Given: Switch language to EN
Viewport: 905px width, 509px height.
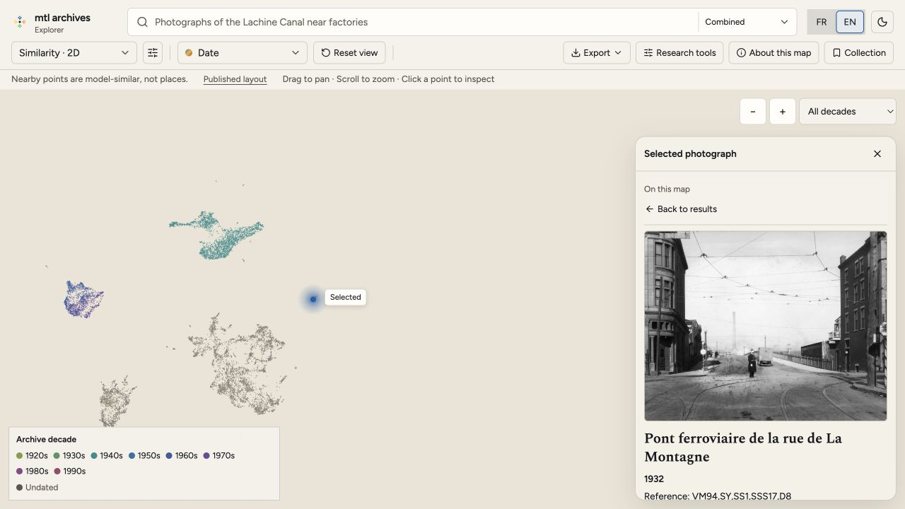Looking at the screenshot, I should (850, 22).
